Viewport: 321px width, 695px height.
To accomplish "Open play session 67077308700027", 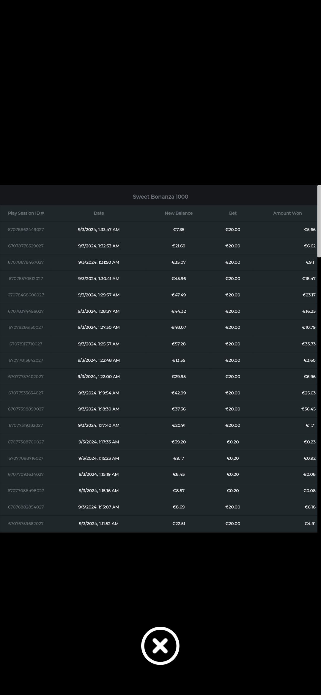I will point(26,442).
